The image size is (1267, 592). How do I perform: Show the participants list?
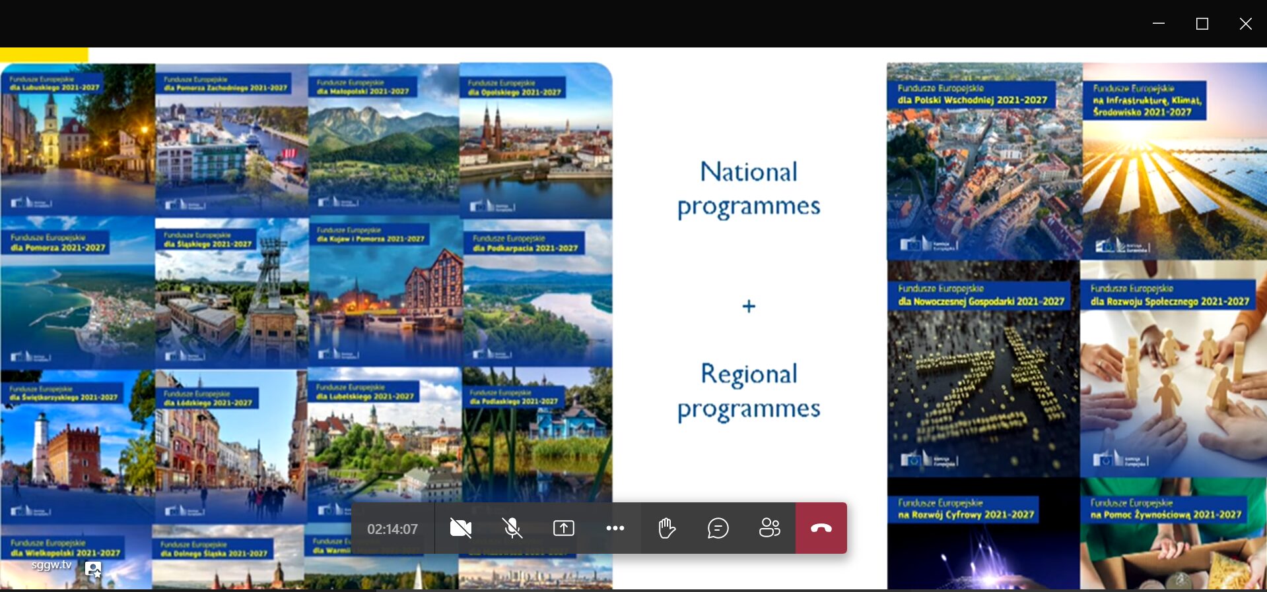click(x=769, y=528)
